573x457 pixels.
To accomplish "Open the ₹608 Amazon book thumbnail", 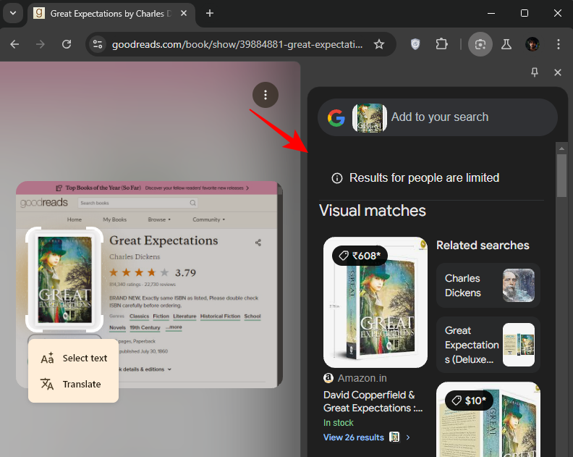I will [x=375, y=302].
